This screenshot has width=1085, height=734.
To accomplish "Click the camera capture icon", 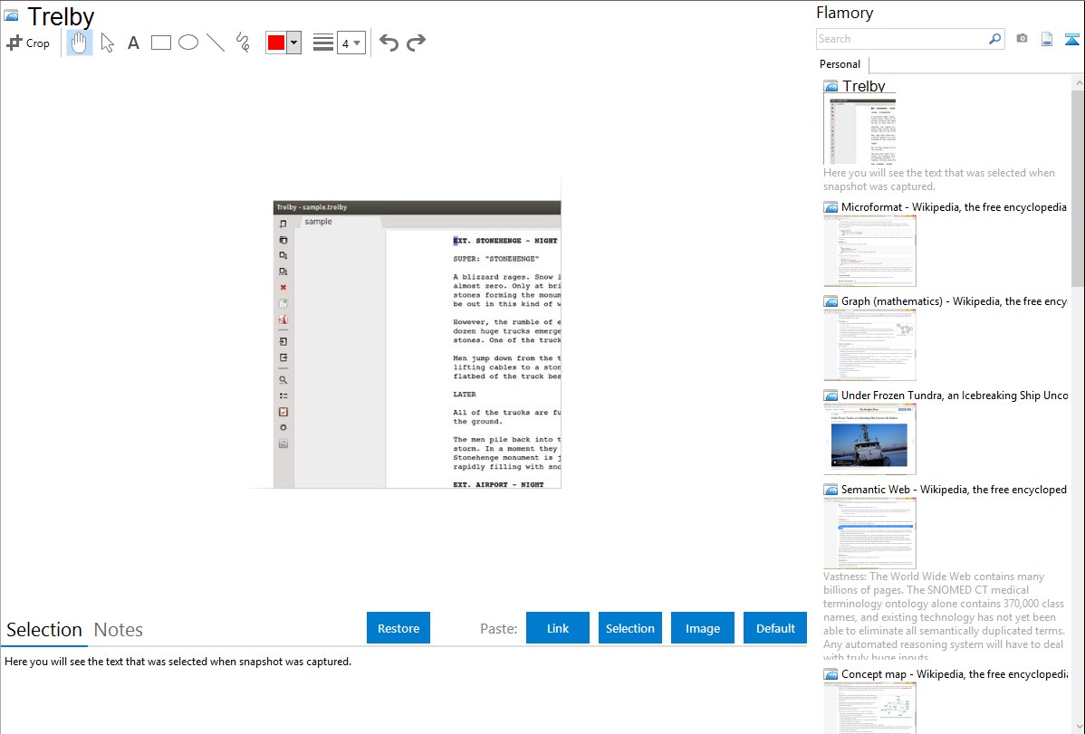I will click(1022, 39).
